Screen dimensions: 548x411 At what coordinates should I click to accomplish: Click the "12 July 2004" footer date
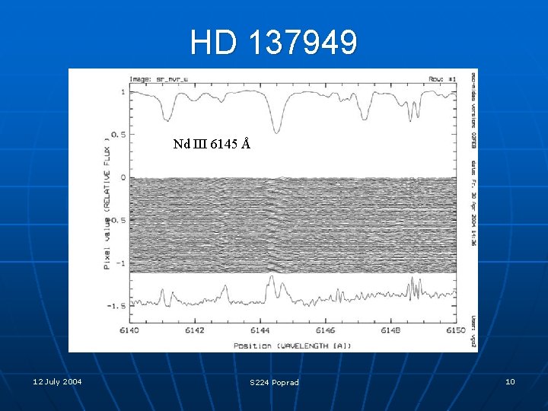(x=57, y=381)
